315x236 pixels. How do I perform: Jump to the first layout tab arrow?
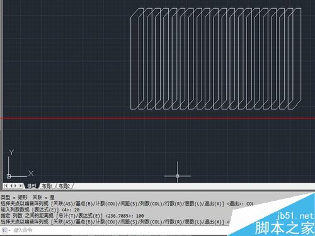[x=6, y=186]
